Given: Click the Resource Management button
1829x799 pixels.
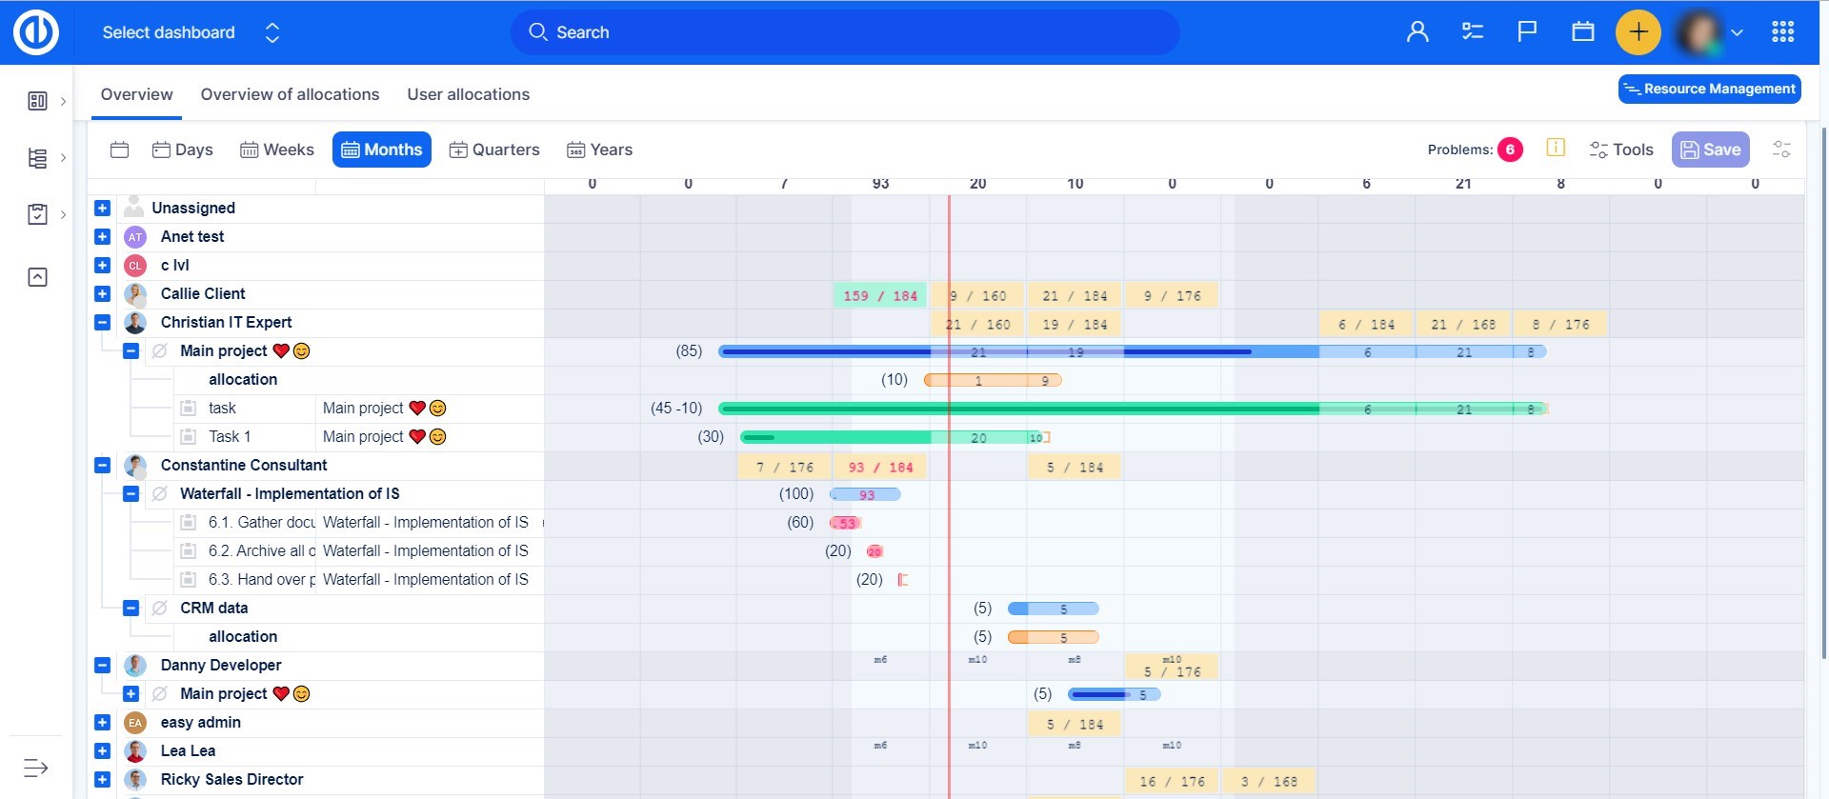Looking at the screenshot, I should (1709, 89).
